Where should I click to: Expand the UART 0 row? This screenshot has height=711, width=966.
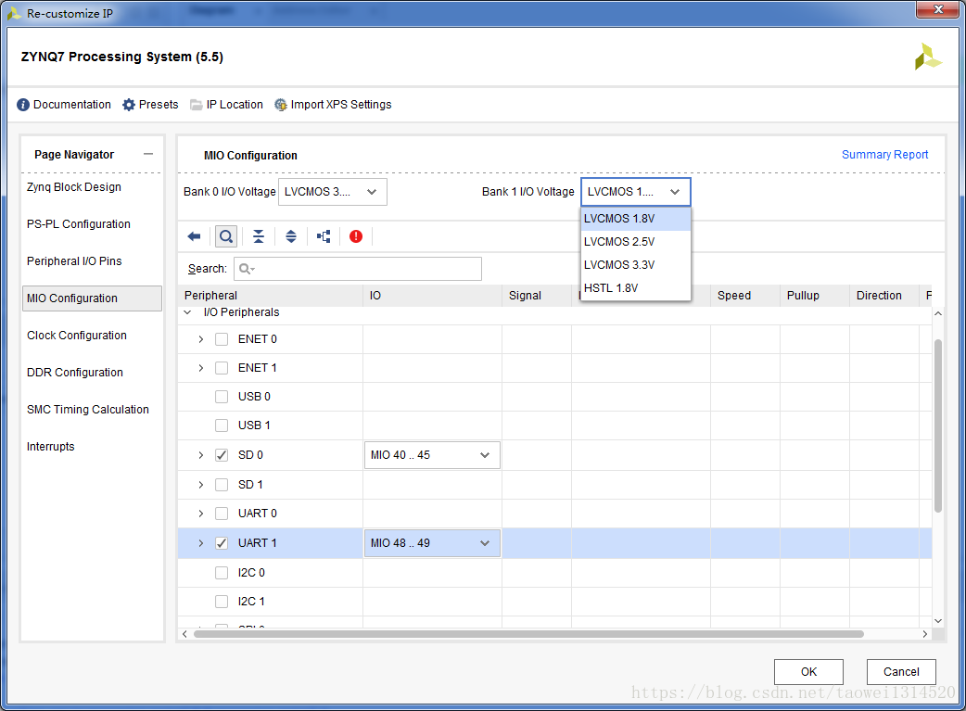201,514
